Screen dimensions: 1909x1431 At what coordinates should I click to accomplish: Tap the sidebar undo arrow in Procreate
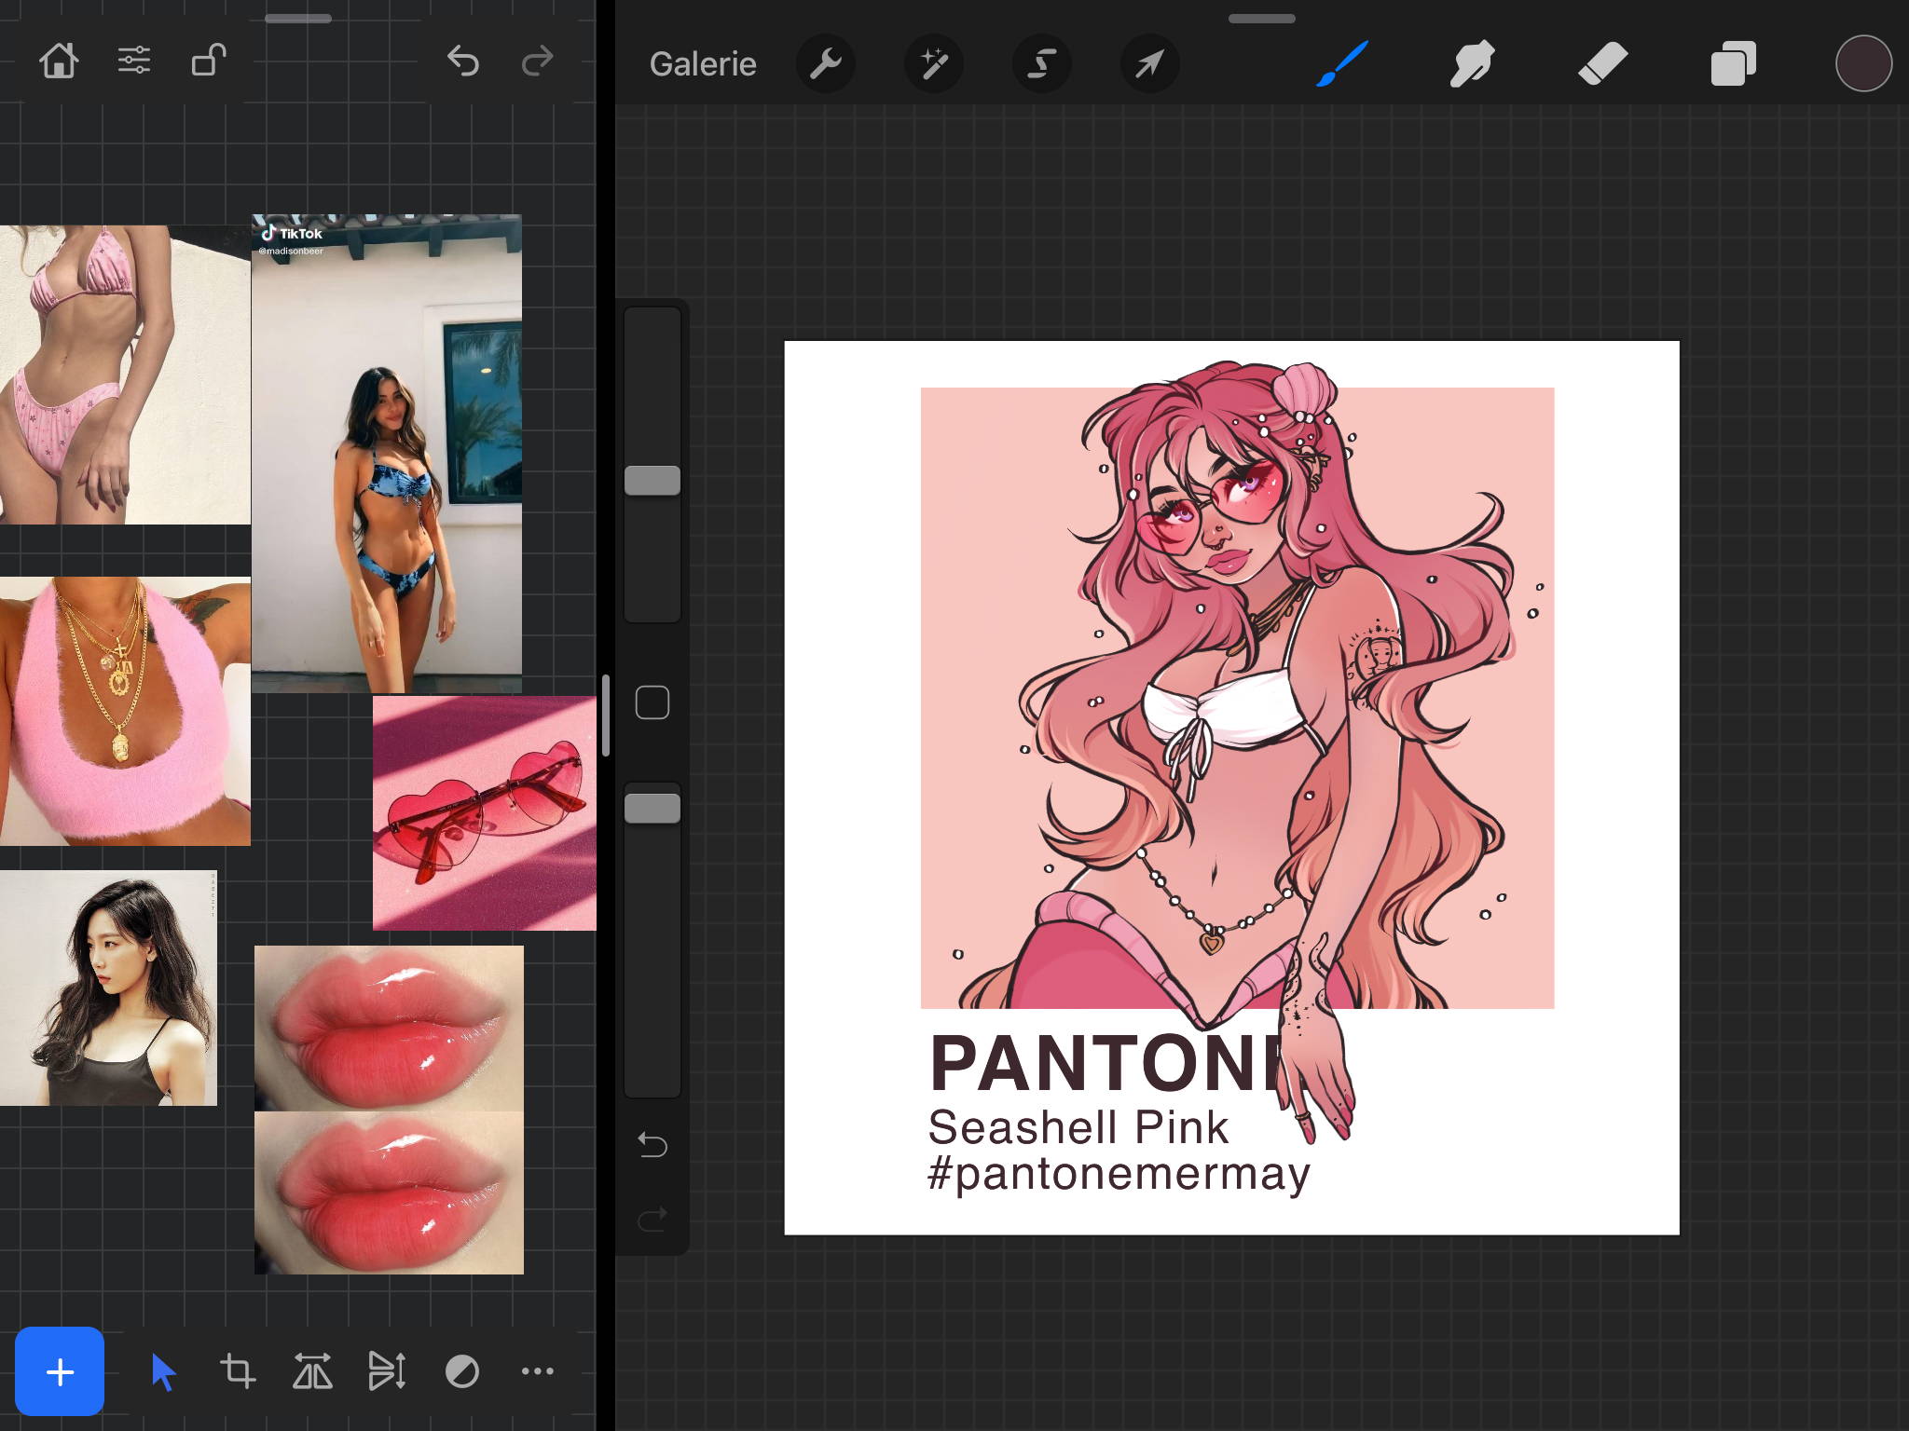(x=652, y=1144)
